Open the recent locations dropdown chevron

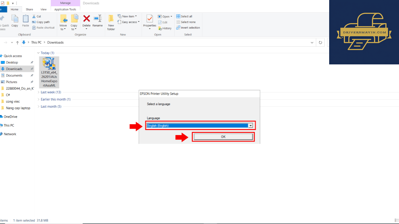pyautogui.click(x=12, y=42)
